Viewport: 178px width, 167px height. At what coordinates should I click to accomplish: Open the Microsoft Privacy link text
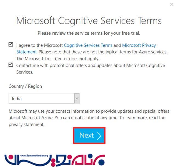139,45
